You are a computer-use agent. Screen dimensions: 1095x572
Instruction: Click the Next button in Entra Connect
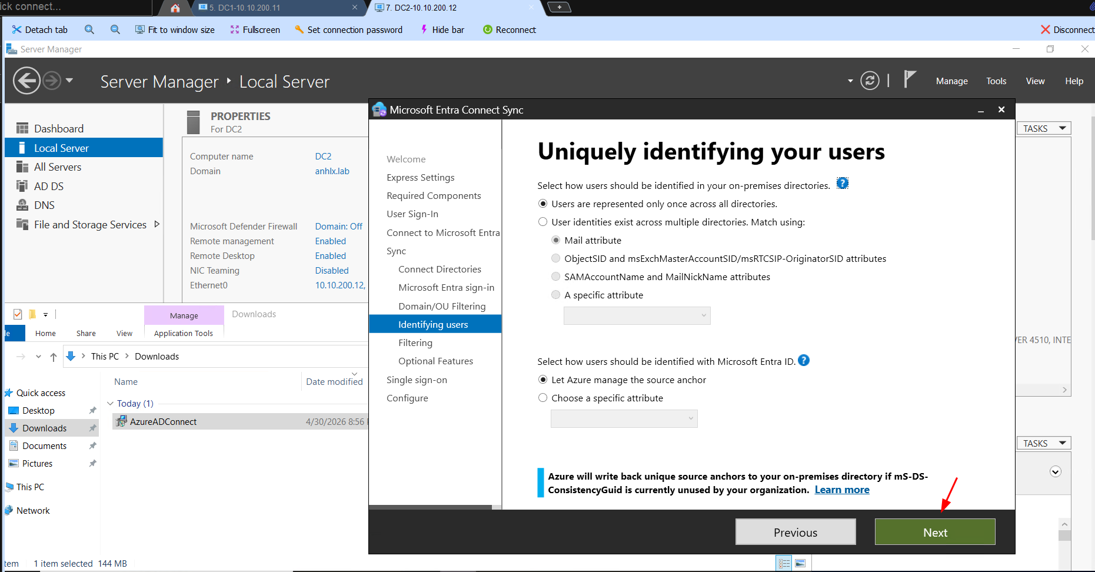pyautogui.click(x=935, y=532)
